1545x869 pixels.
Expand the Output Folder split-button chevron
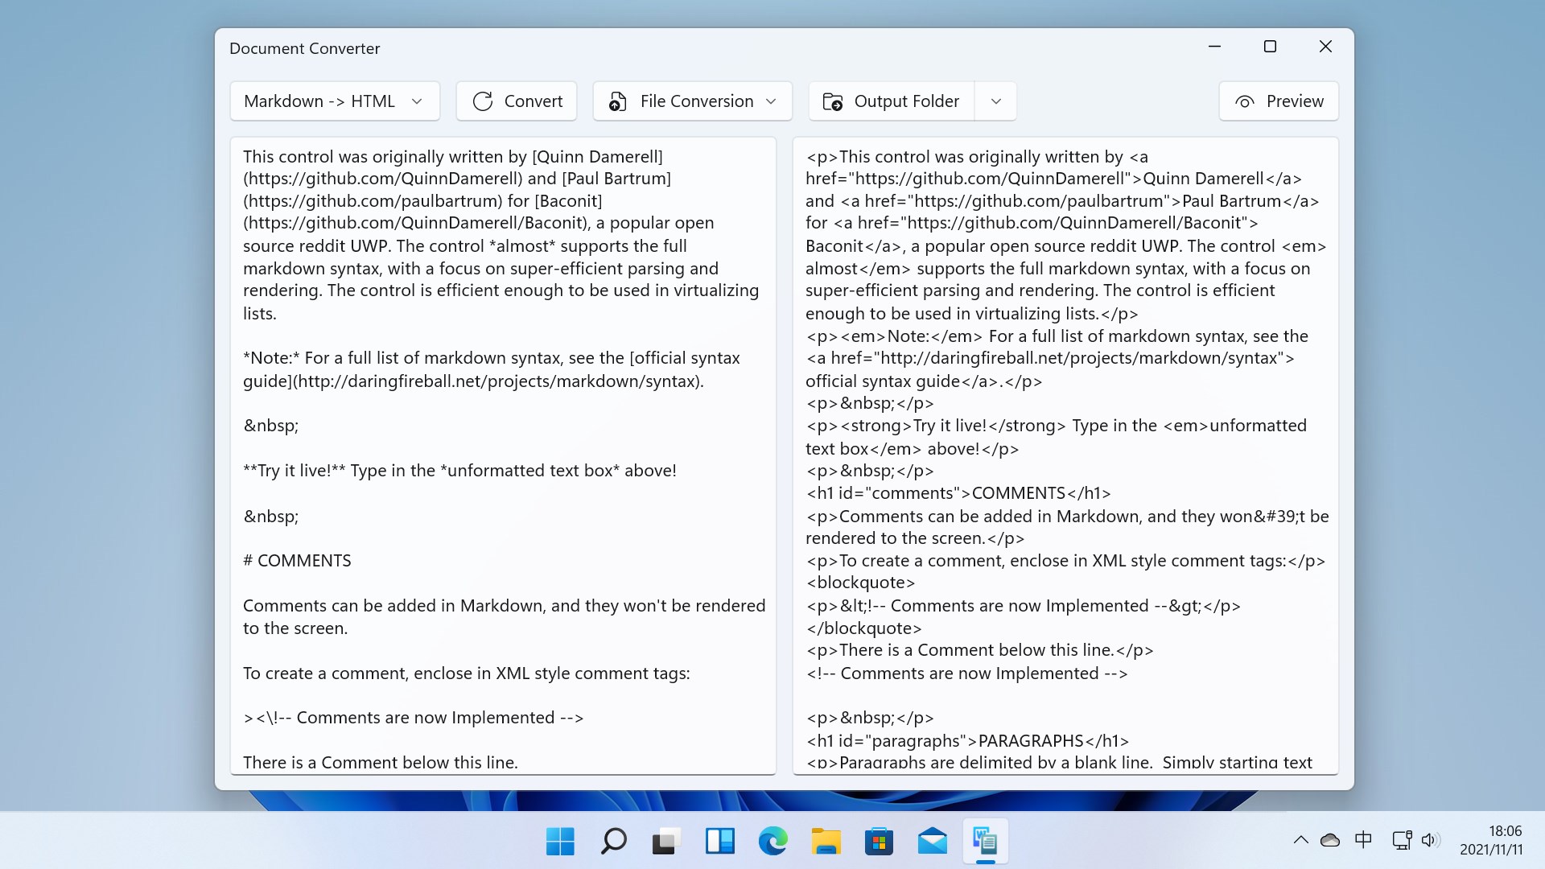coord(995,101)
